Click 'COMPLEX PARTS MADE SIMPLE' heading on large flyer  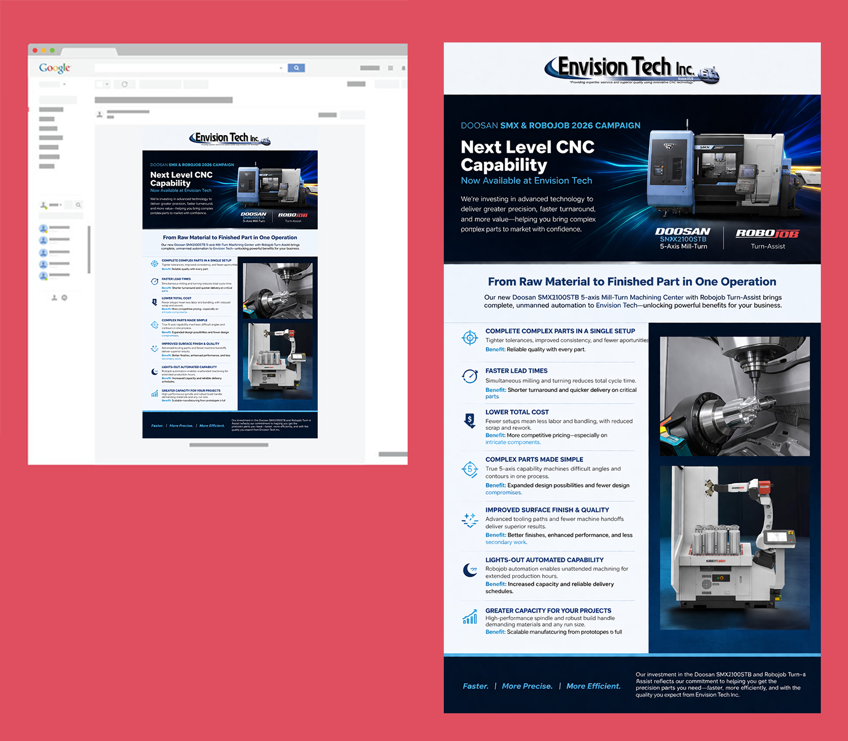pyautogui.click(x=534, y=460)
